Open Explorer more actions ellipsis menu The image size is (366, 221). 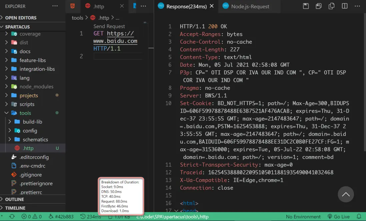(x=55, y=6)
